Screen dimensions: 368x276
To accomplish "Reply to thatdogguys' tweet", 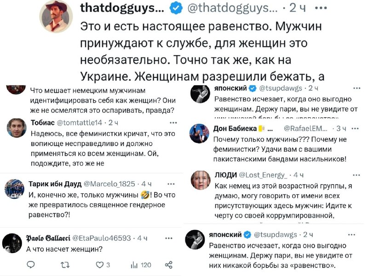I will [x=30, y=264].
